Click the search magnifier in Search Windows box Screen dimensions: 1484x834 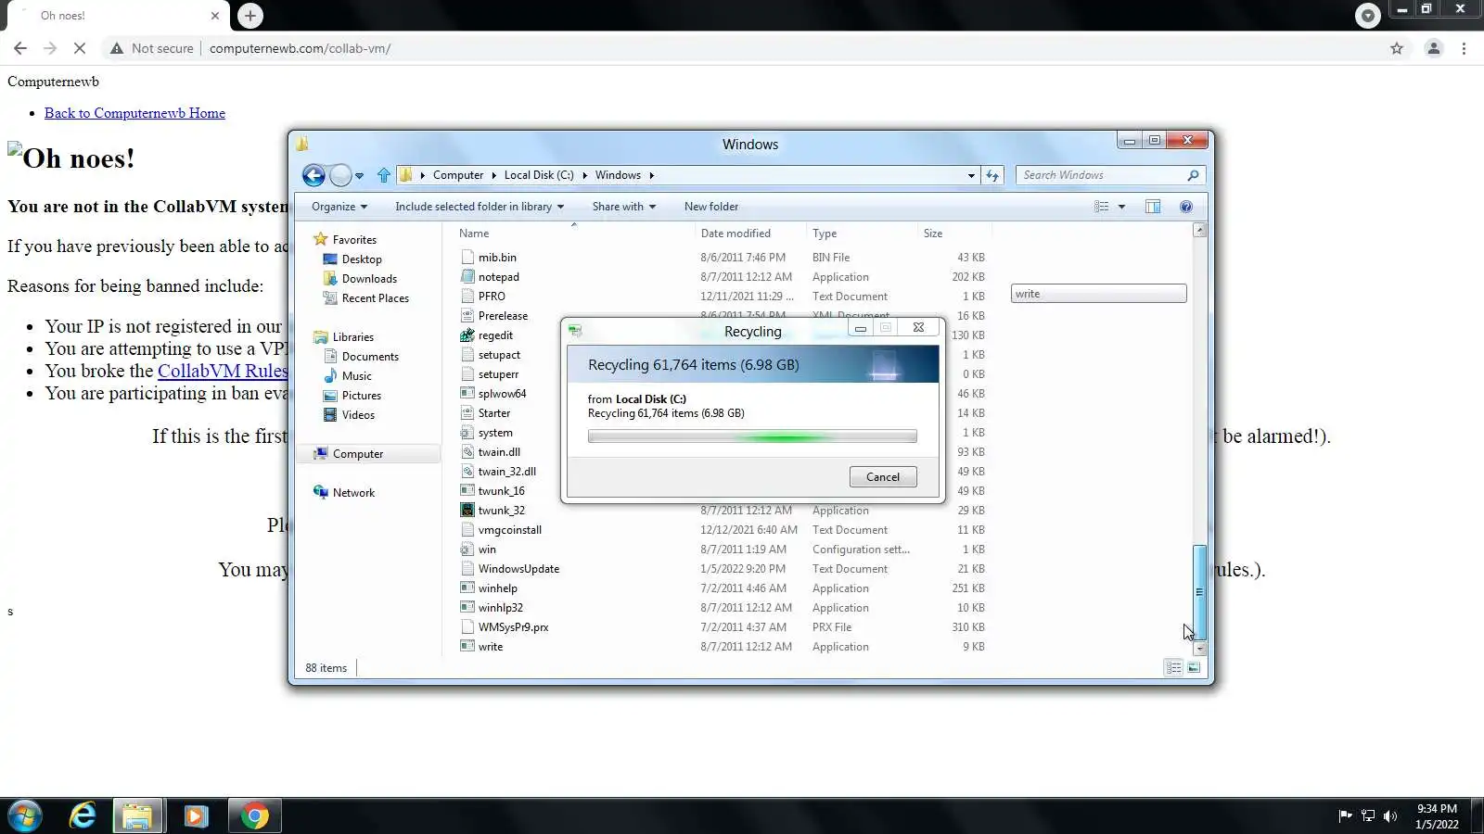click(x=1193, y=175)
